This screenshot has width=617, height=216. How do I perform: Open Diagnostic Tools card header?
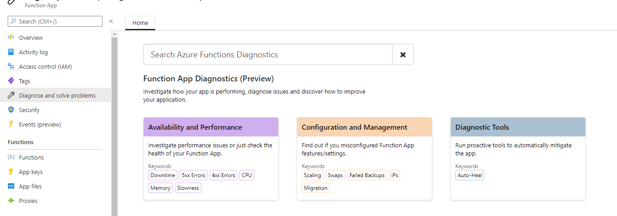pos(518,127)
